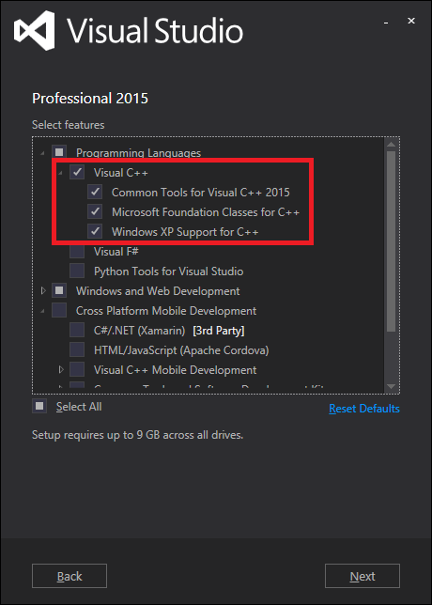Uncheck the Visual C++ checkbox

[77, 172]
